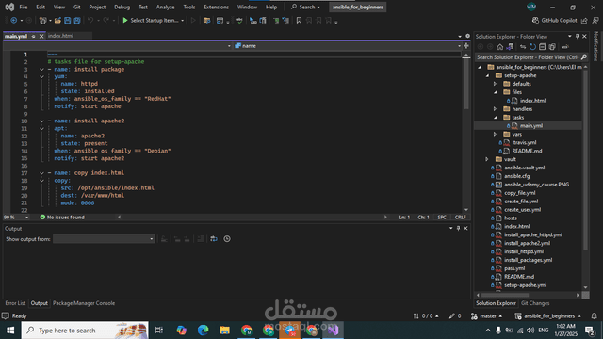Open the Debug menu
This screenshot has width=603, height=339.
tap(122, 7)
